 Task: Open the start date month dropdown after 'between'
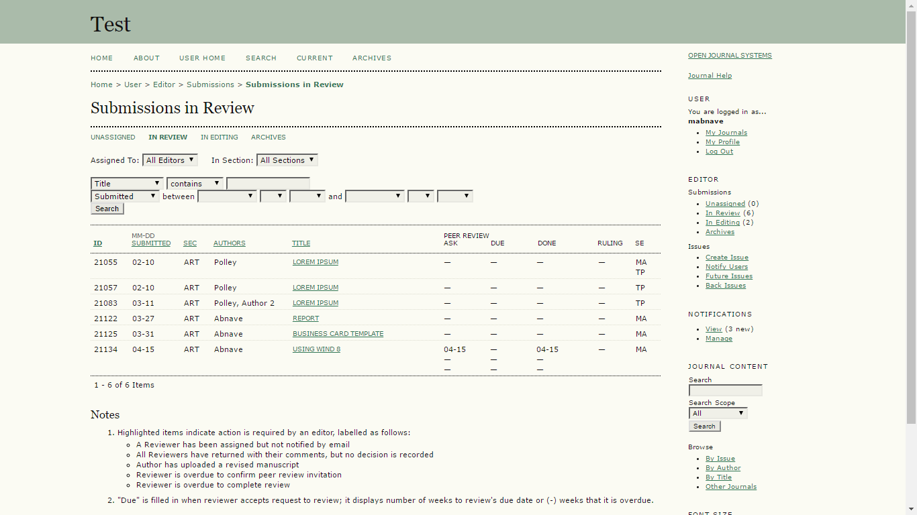click(227, 196)
